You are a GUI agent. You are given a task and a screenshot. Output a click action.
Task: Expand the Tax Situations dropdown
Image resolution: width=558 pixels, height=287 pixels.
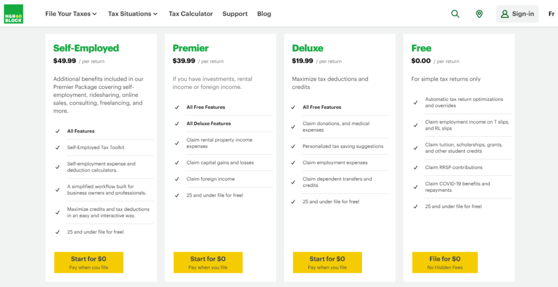pyautogui.click(x=132, y=14)
